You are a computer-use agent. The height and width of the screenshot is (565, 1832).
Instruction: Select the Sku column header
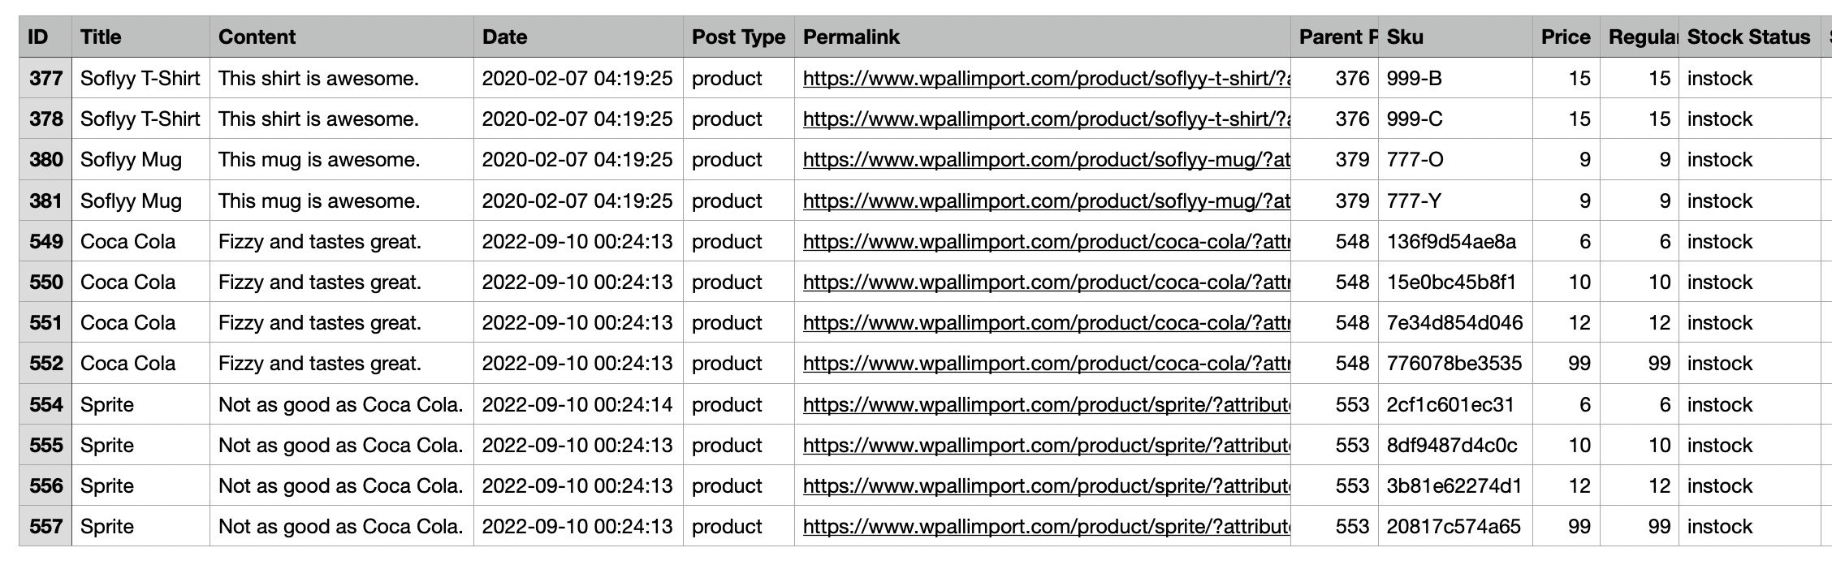pos(1455,37)
